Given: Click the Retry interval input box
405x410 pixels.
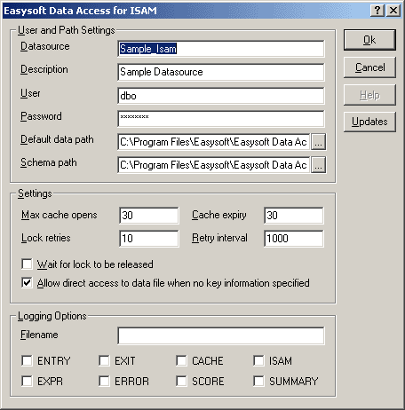Looking at the screenshot, I should [294, 239].
